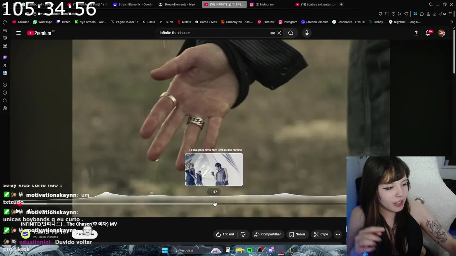Open the downloads icon in toolbar
This screenshot has width=456, height=256.
pyautogui.click(x=435, y=14)
